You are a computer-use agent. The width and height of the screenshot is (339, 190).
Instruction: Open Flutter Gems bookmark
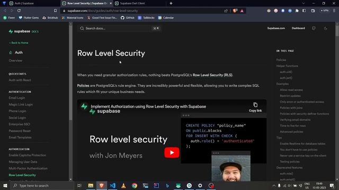point(29,17)
